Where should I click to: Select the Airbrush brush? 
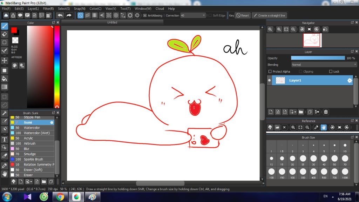point(32,143)
